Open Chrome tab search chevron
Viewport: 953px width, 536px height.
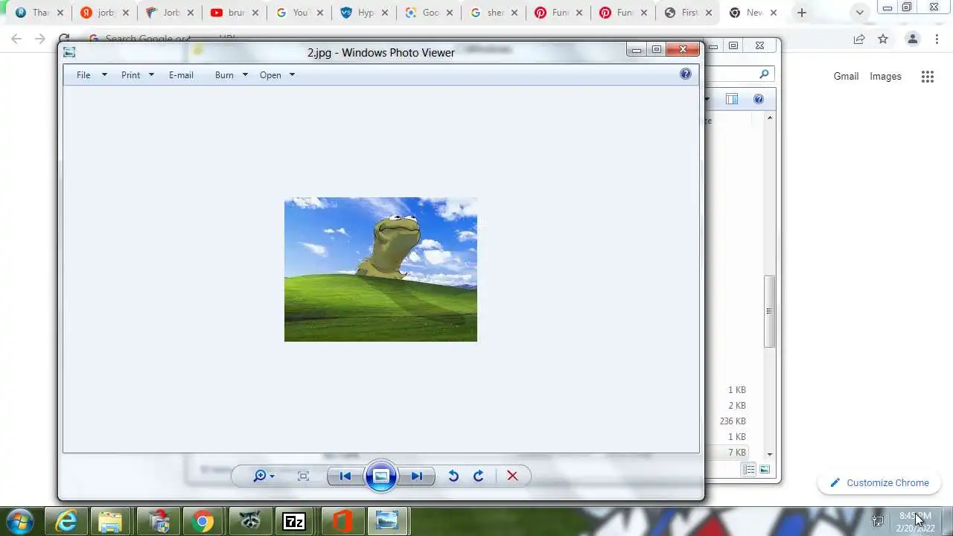tap(860, 13)
